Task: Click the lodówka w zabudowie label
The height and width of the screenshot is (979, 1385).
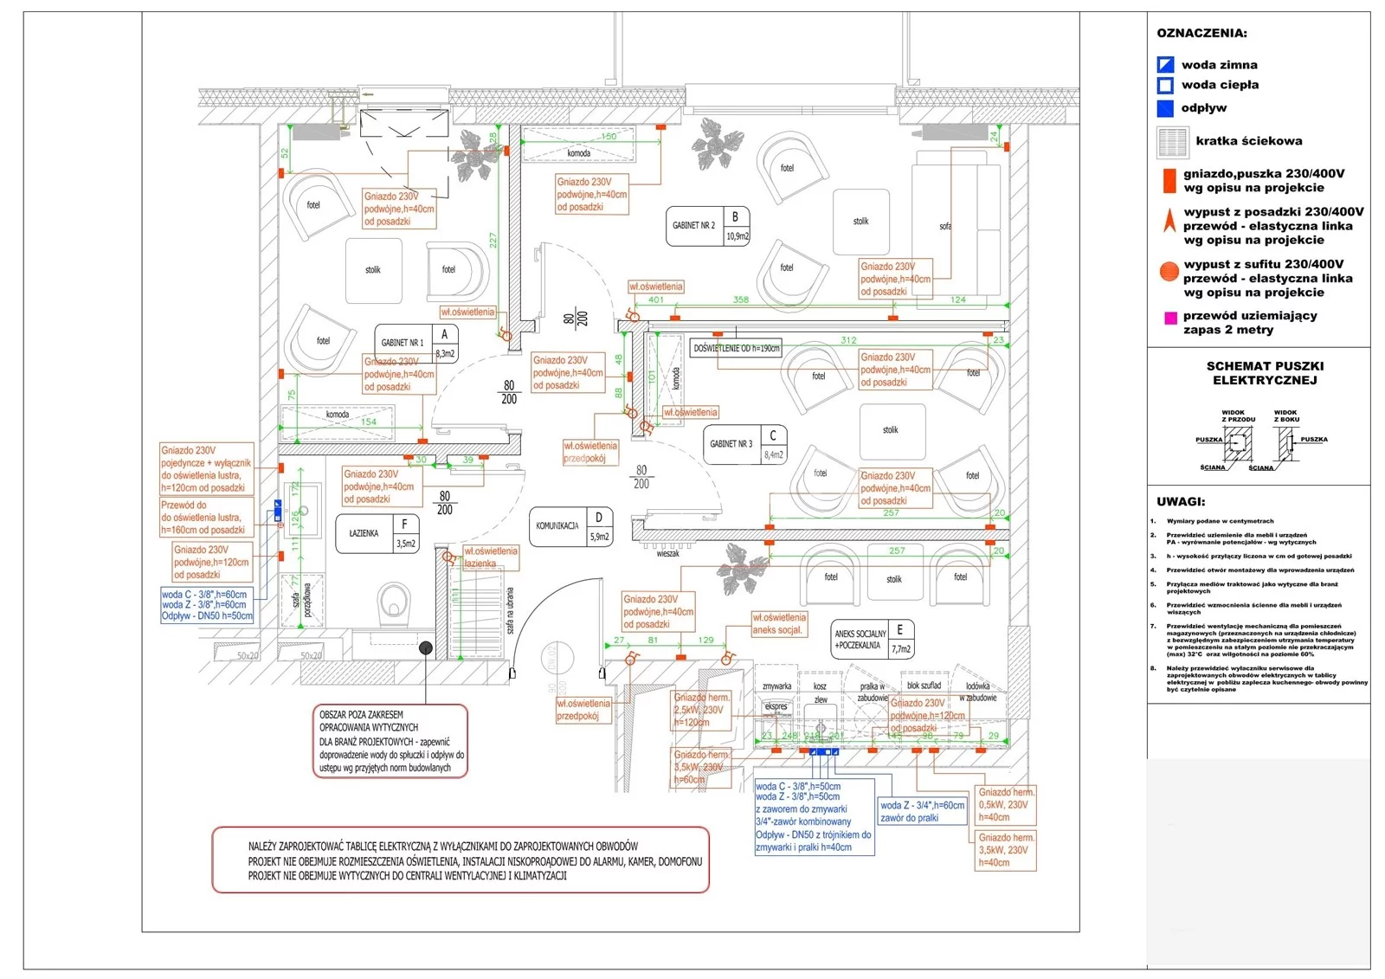Action: [978, 692]
